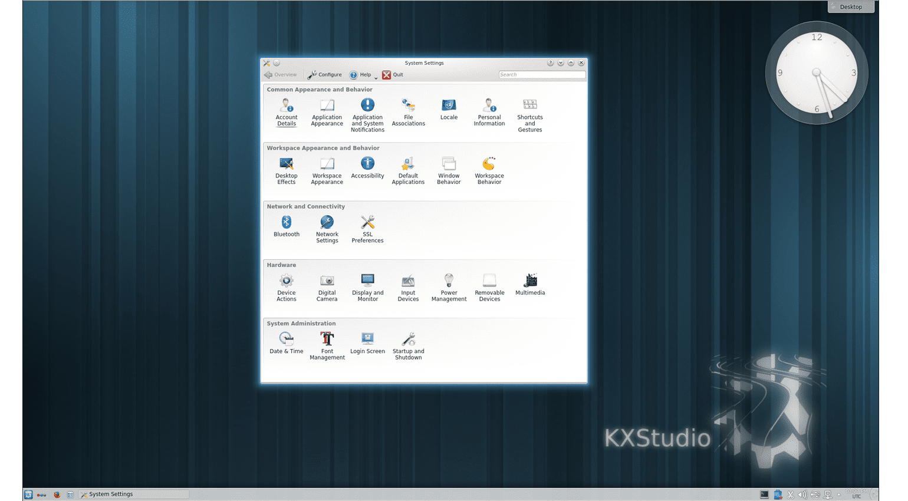
Task: Open Shortcuts and Gestures settings
Action: [529, 114]
